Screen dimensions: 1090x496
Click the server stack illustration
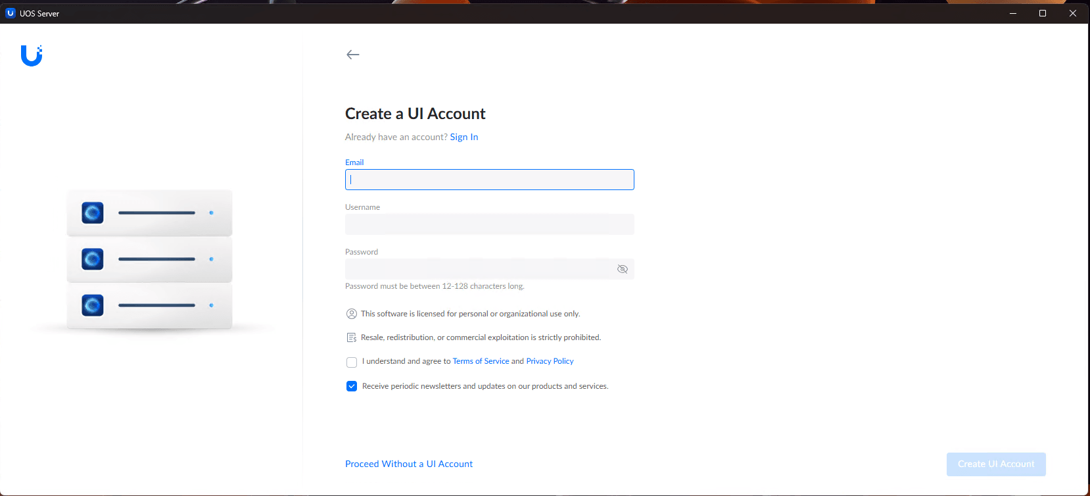[150, 260]
